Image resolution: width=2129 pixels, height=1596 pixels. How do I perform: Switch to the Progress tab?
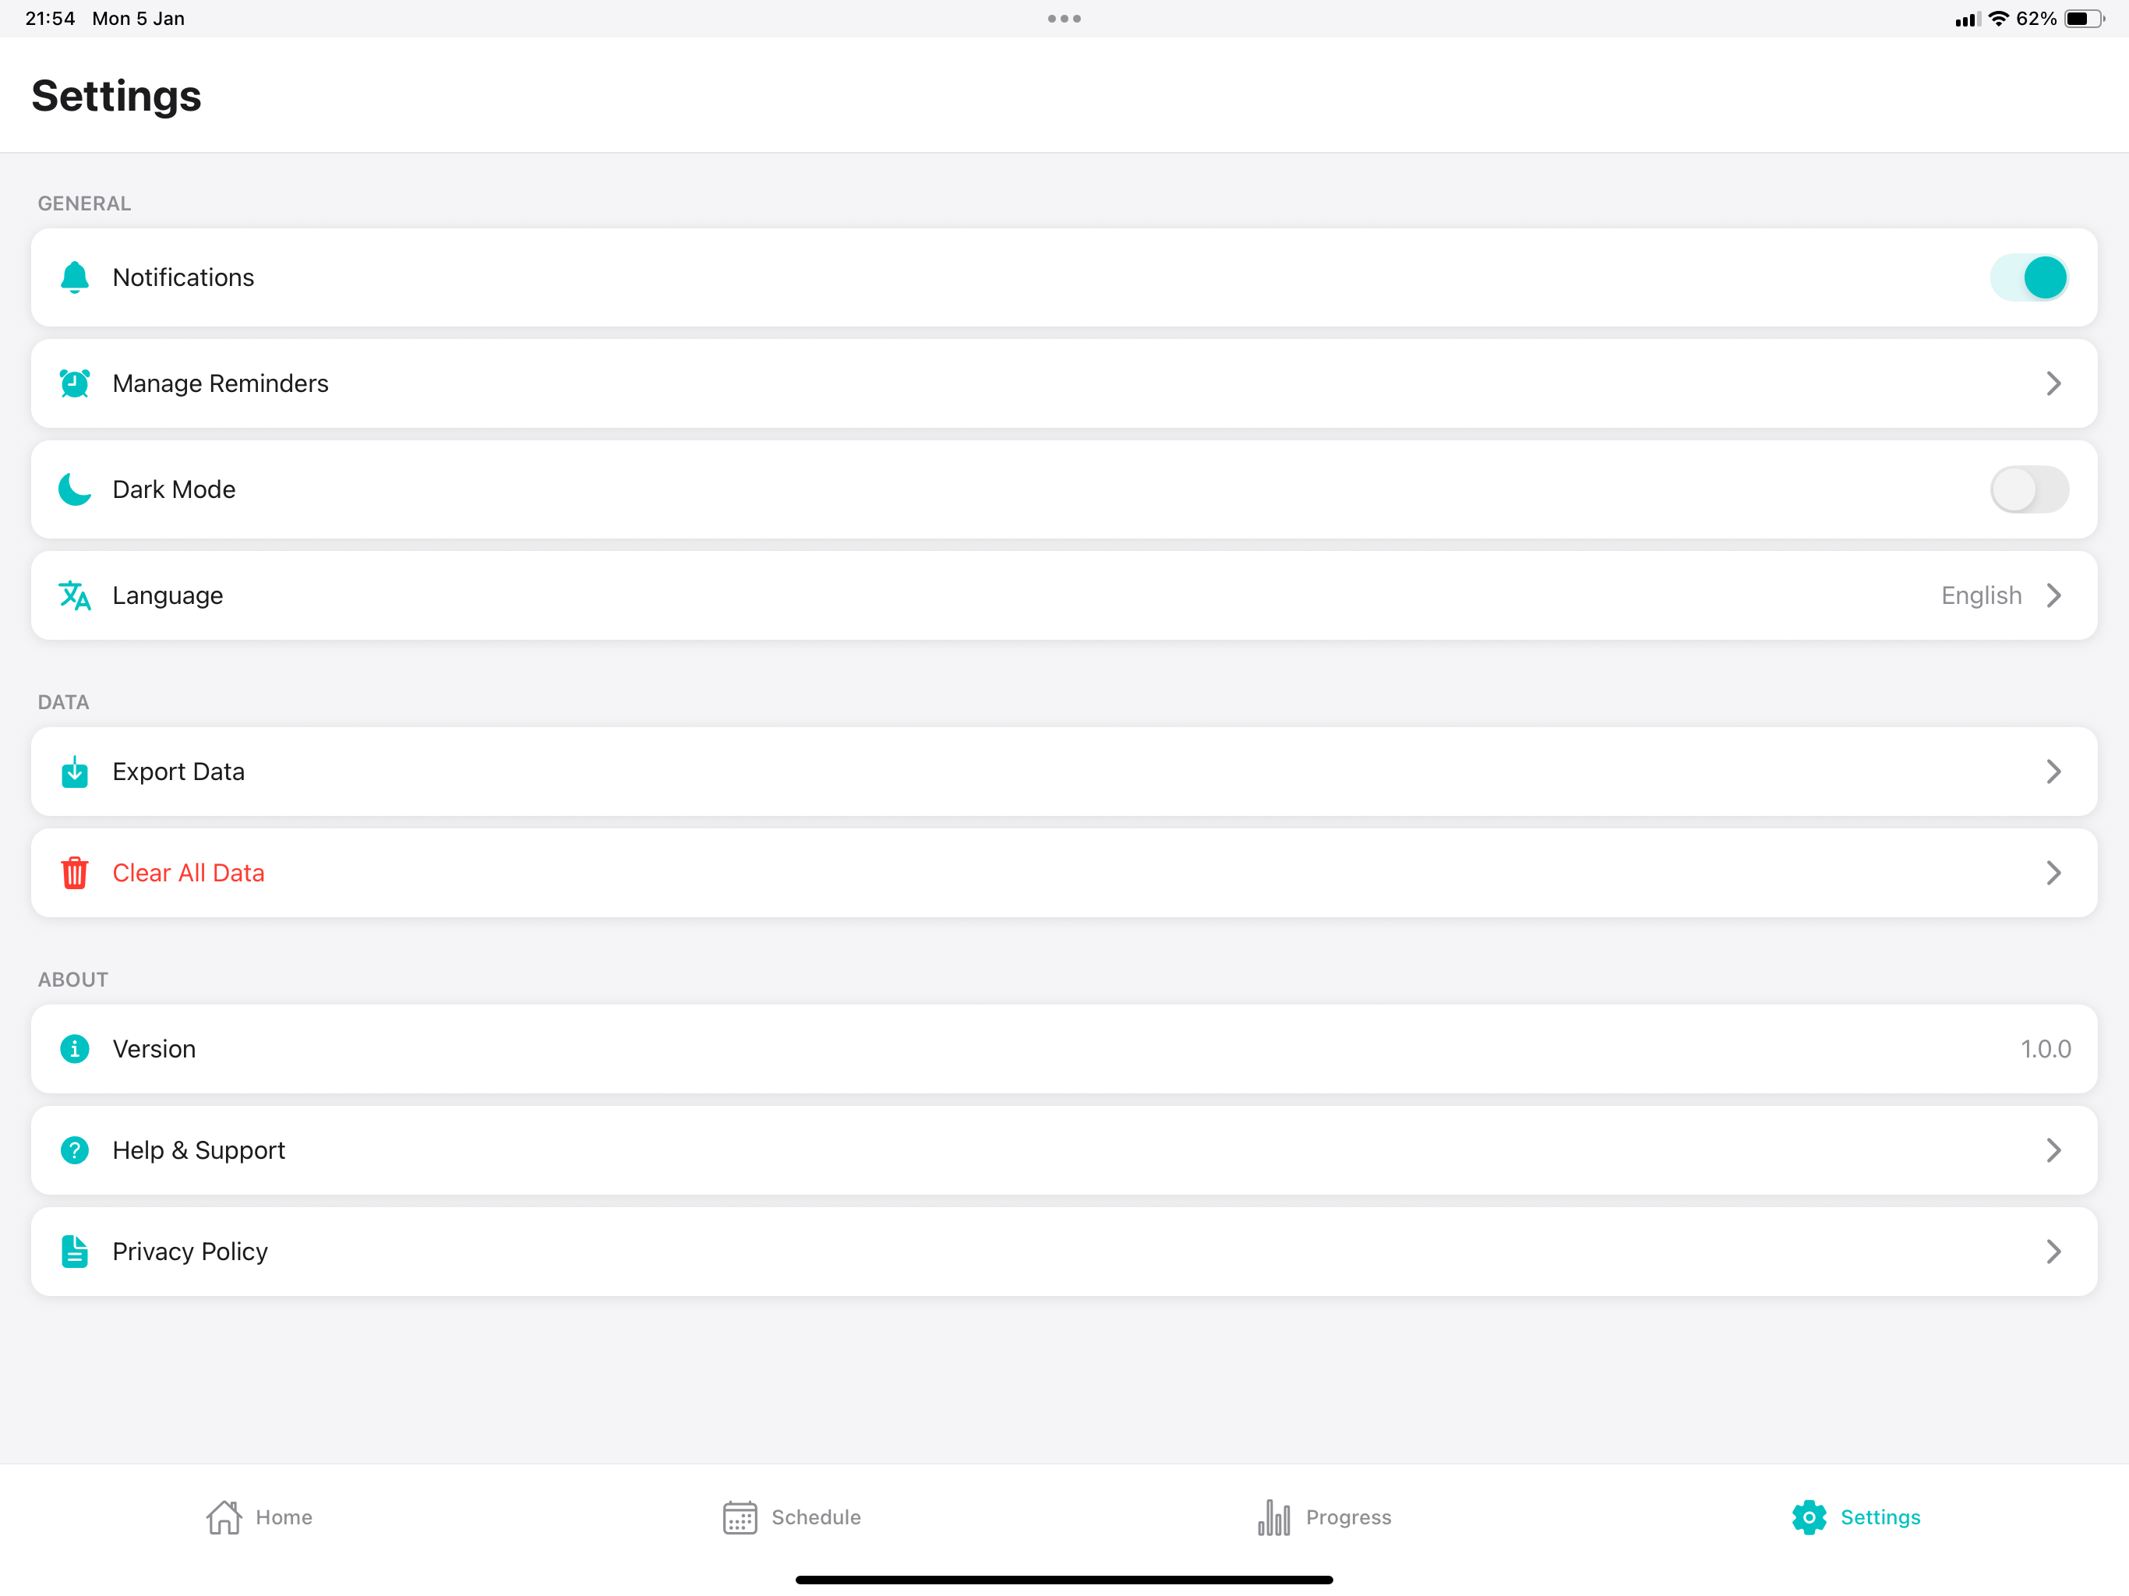coord(1324,1517)
